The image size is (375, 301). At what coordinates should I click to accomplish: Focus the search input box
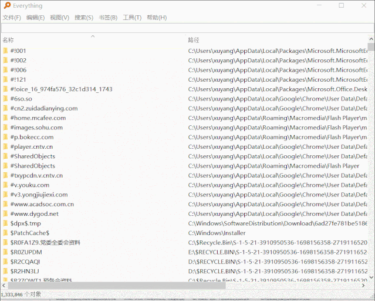pyautogui.click(x=187, y=28)
